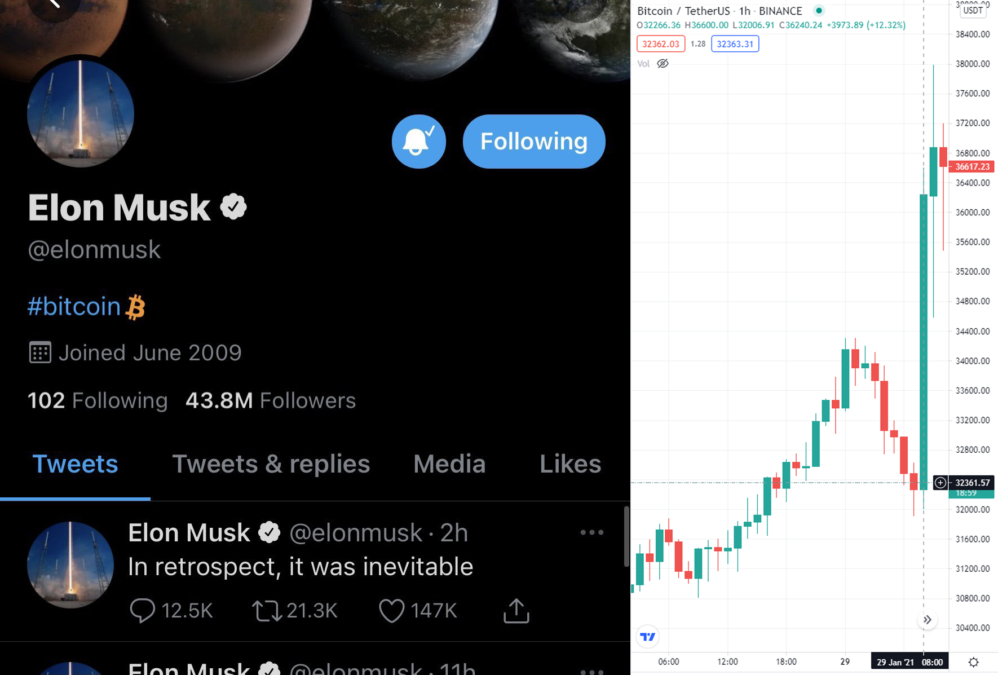
Task: Switch to the Tweets & replies tab
Action: (x=271, y=464)
